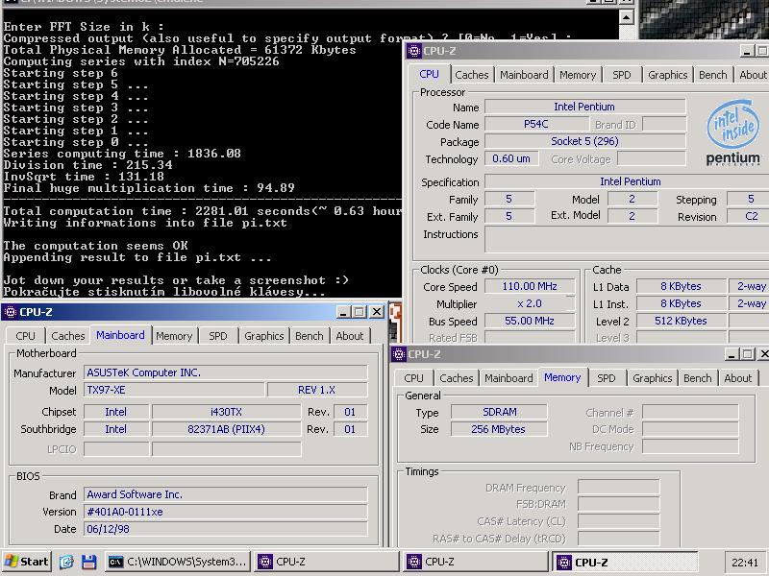Open Mainboard tab in top CPU-Z window
This screenshot has width=769, height=576.
point(524,75)
